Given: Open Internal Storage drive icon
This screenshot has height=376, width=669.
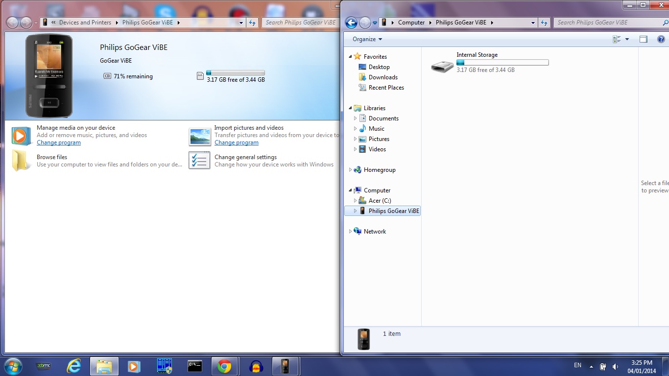Looking at the screenshot, I should click(442, 66).
